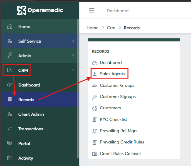Open the Sales Agents link
Screen dimensions: 191x166
[112, 74]
